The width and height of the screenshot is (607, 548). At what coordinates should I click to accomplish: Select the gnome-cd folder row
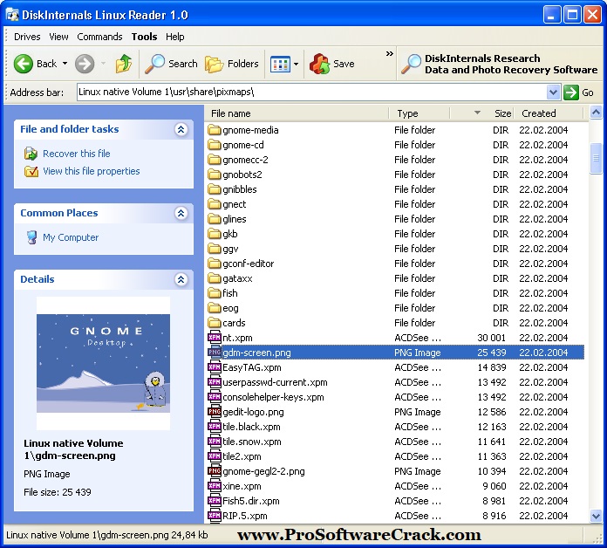(x=395, y=145)
